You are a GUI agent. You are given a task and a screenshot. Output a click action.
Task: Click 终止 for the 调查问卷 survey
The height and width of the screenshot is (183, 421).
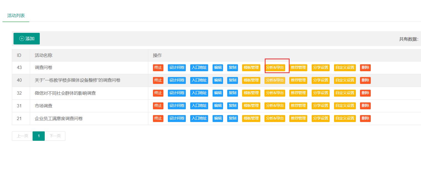[158, 68]
